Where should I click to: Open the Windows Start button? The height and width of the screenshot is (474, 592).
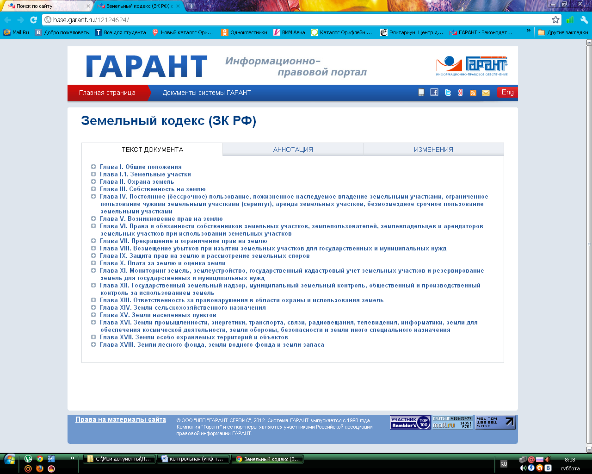[x=9, y=459]
